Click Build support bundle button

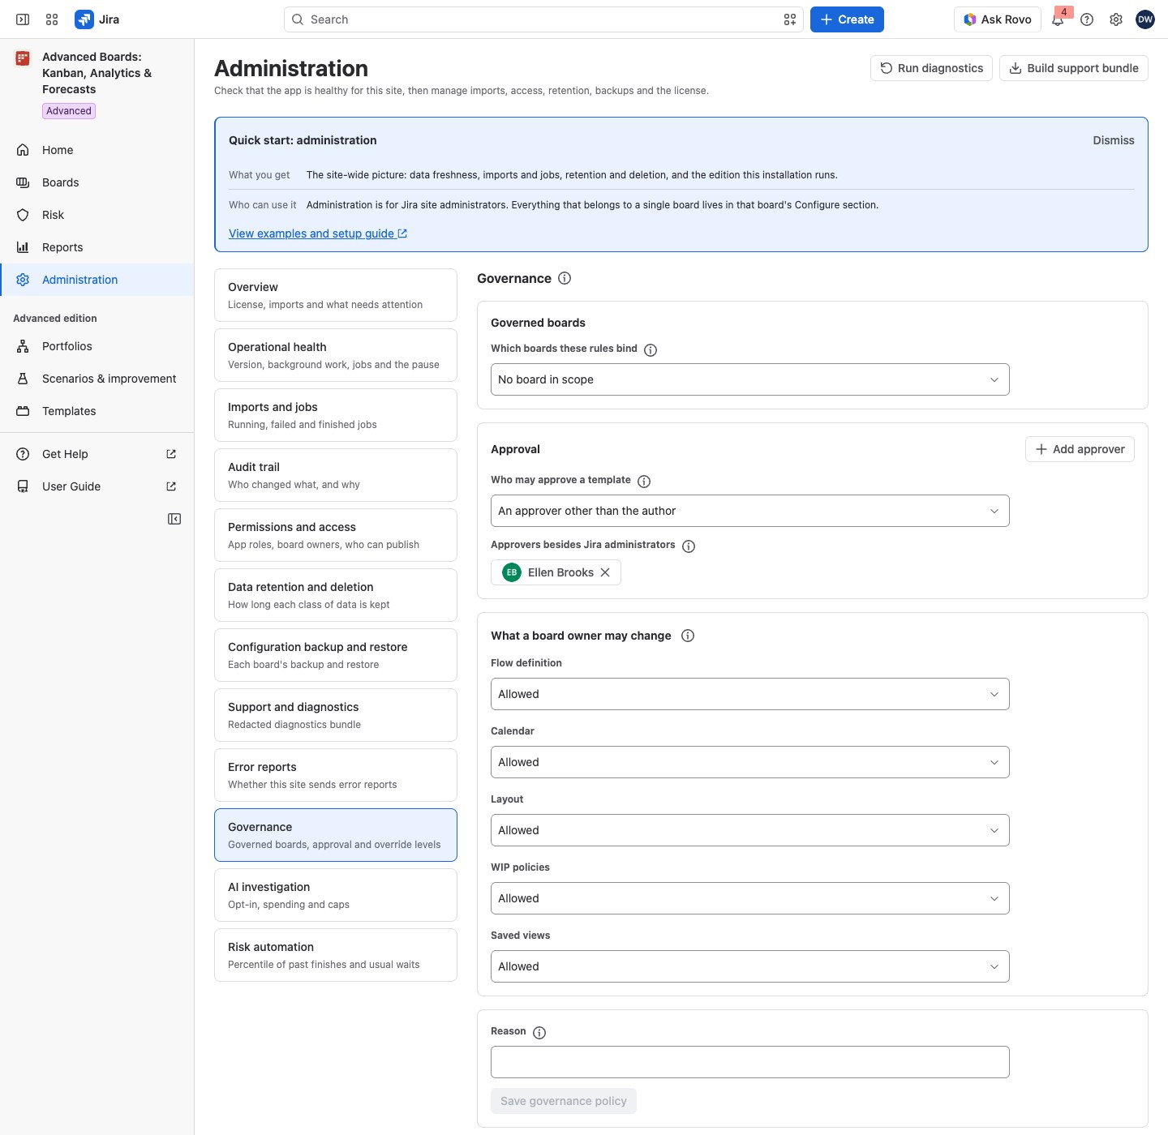coord(1074,68)
